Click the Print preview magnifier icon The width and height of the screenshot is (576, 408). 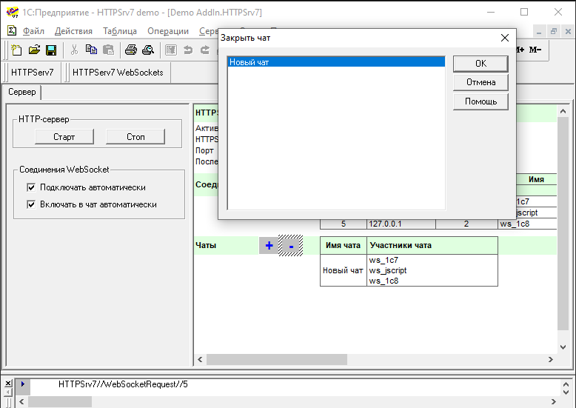pyautogui.click(x=148, y=50)
